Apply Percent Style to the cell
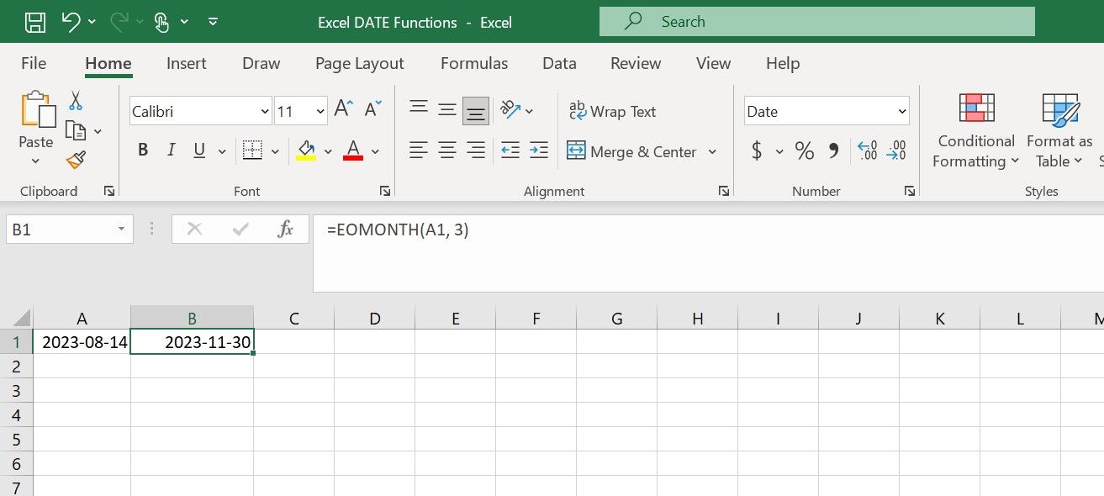The width and height of the screenshot is (1104, 496). point(804,150)
